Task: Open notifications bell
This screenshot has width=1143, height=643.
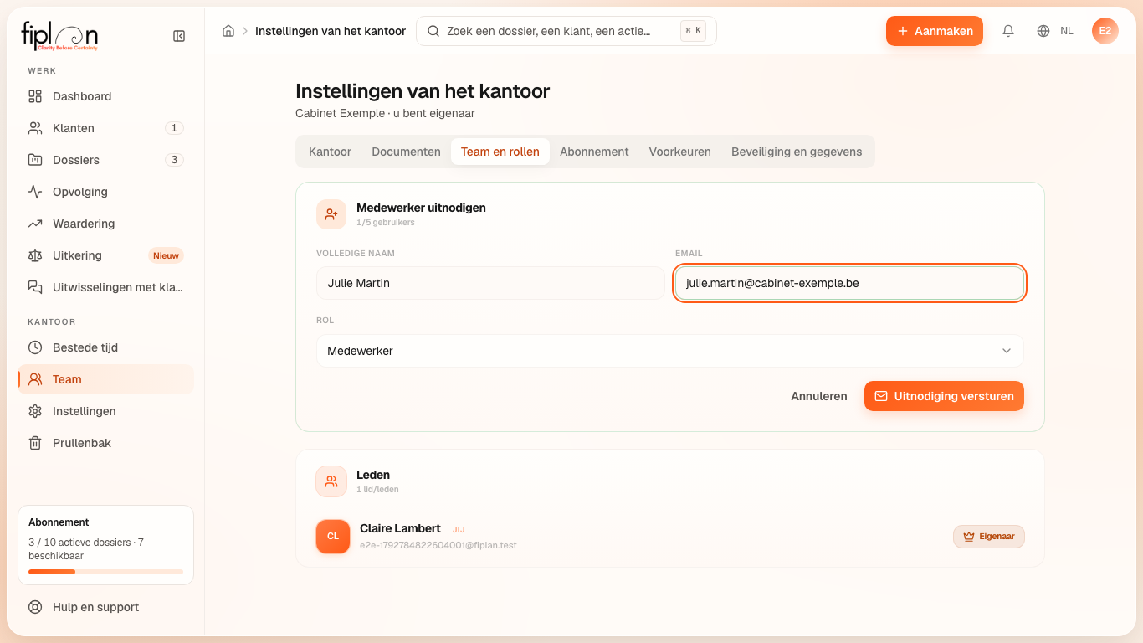Action: [x=1008, y=31]
